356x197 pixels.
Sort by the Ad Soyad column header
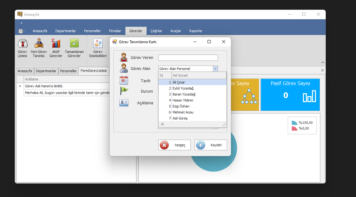(x=199, y=75)
